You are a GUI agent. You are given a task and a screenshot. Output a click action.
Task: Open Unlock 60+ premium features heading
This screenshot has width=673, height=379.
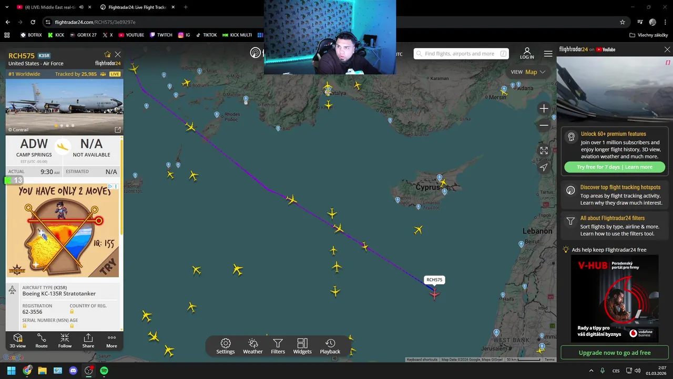click(614, 134)
